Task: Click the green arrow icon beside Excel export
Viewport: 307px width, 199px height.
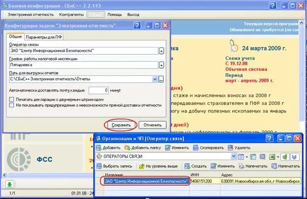Action: click(285, 157)
